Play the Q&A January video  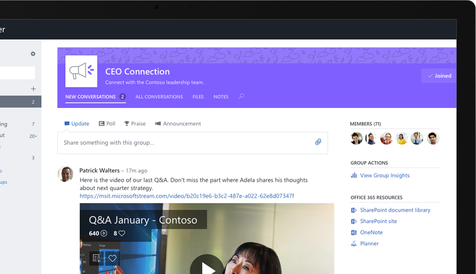[206, 266]
